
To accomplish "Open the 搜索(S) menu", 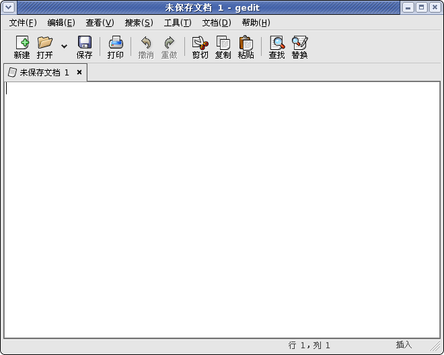I will (x=139, y=23).
